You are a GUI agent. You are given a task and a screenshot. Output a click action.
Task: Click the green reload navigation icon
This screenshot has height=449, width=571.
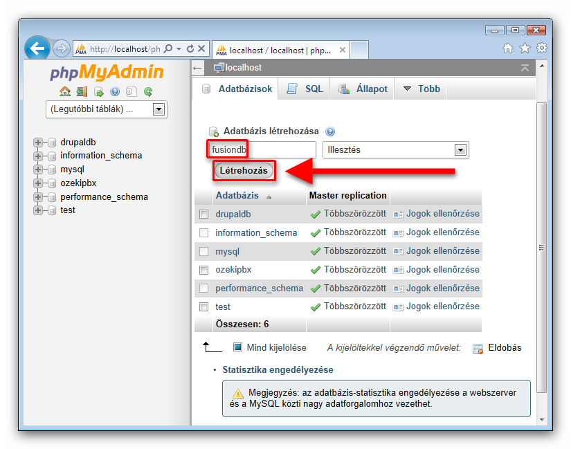(148, 91)
